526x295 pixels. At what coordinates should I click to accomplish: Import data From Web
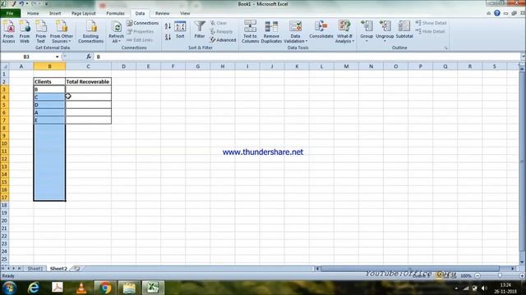[x=25, y=31]
